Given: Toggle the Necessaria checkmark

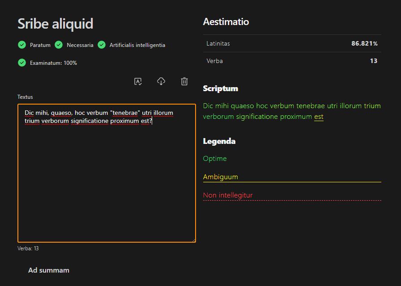Looking at the screenshot, I should (x=59, y=45).
